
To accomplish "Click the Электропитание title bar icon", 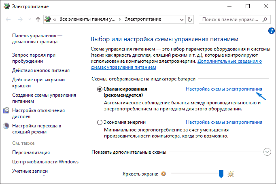I will 7,6.
